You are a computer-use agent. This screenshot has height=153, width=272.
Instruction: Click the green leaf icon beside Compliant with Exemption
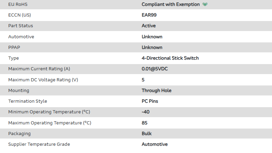(205, 4)
